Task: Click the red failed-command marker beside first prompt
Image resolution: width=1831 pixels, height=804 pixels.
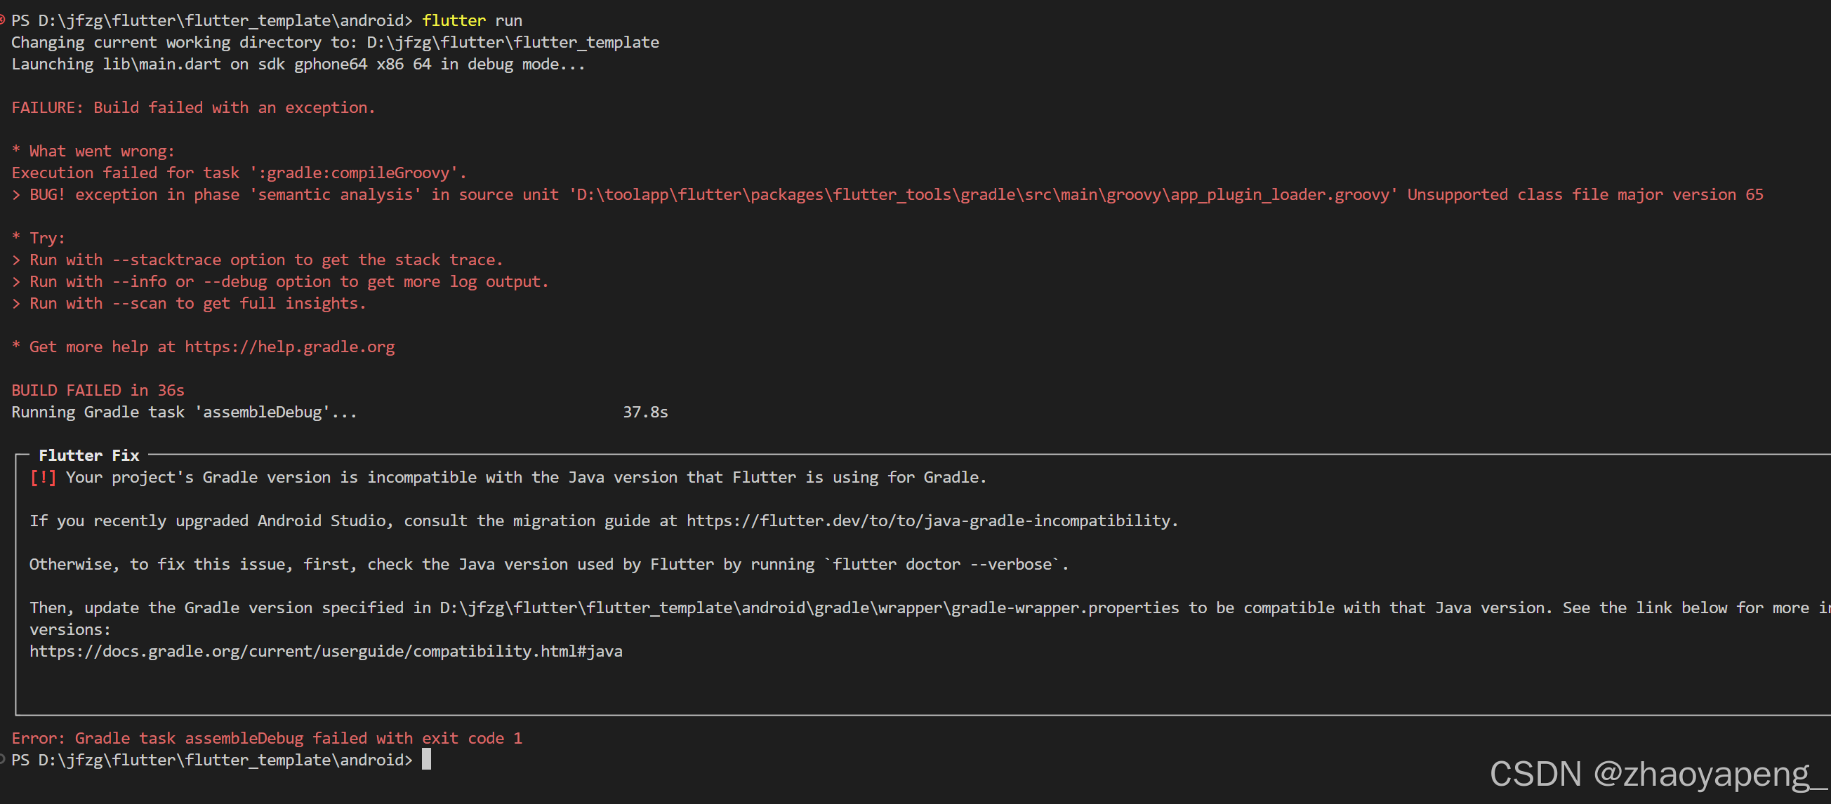Action: click(2, 20)
